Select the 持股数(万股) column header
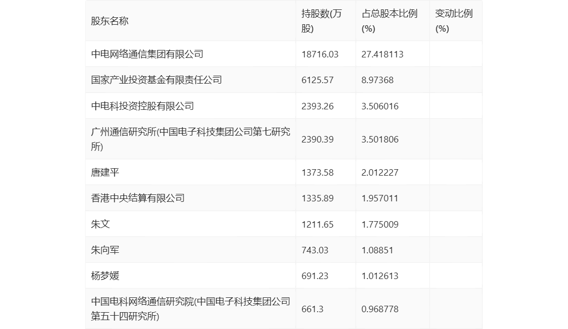Screen dimensions: 568x329 coord(321,21)
